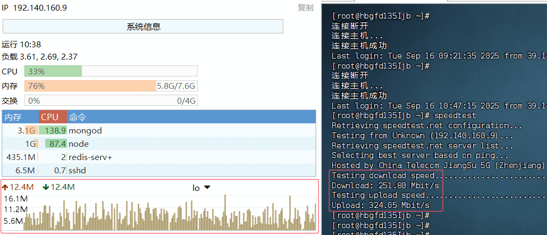Click the CPU 33% usage bar
Viewport: 547px width, 235px height.
click(x=111, y=71)
